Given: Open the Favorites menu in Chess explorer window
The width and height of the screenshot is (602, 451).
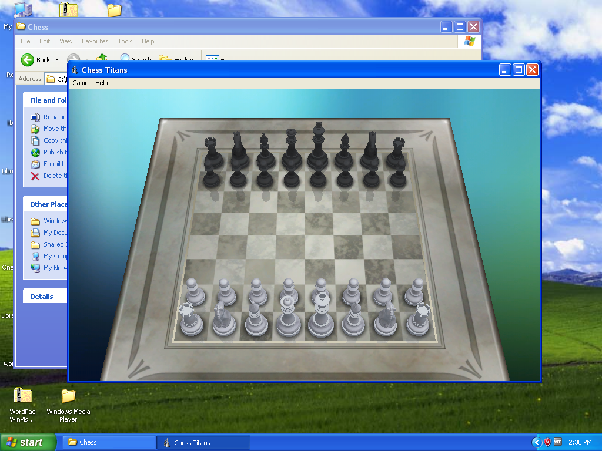Looking at the screenshot, I should coord(95,41).
